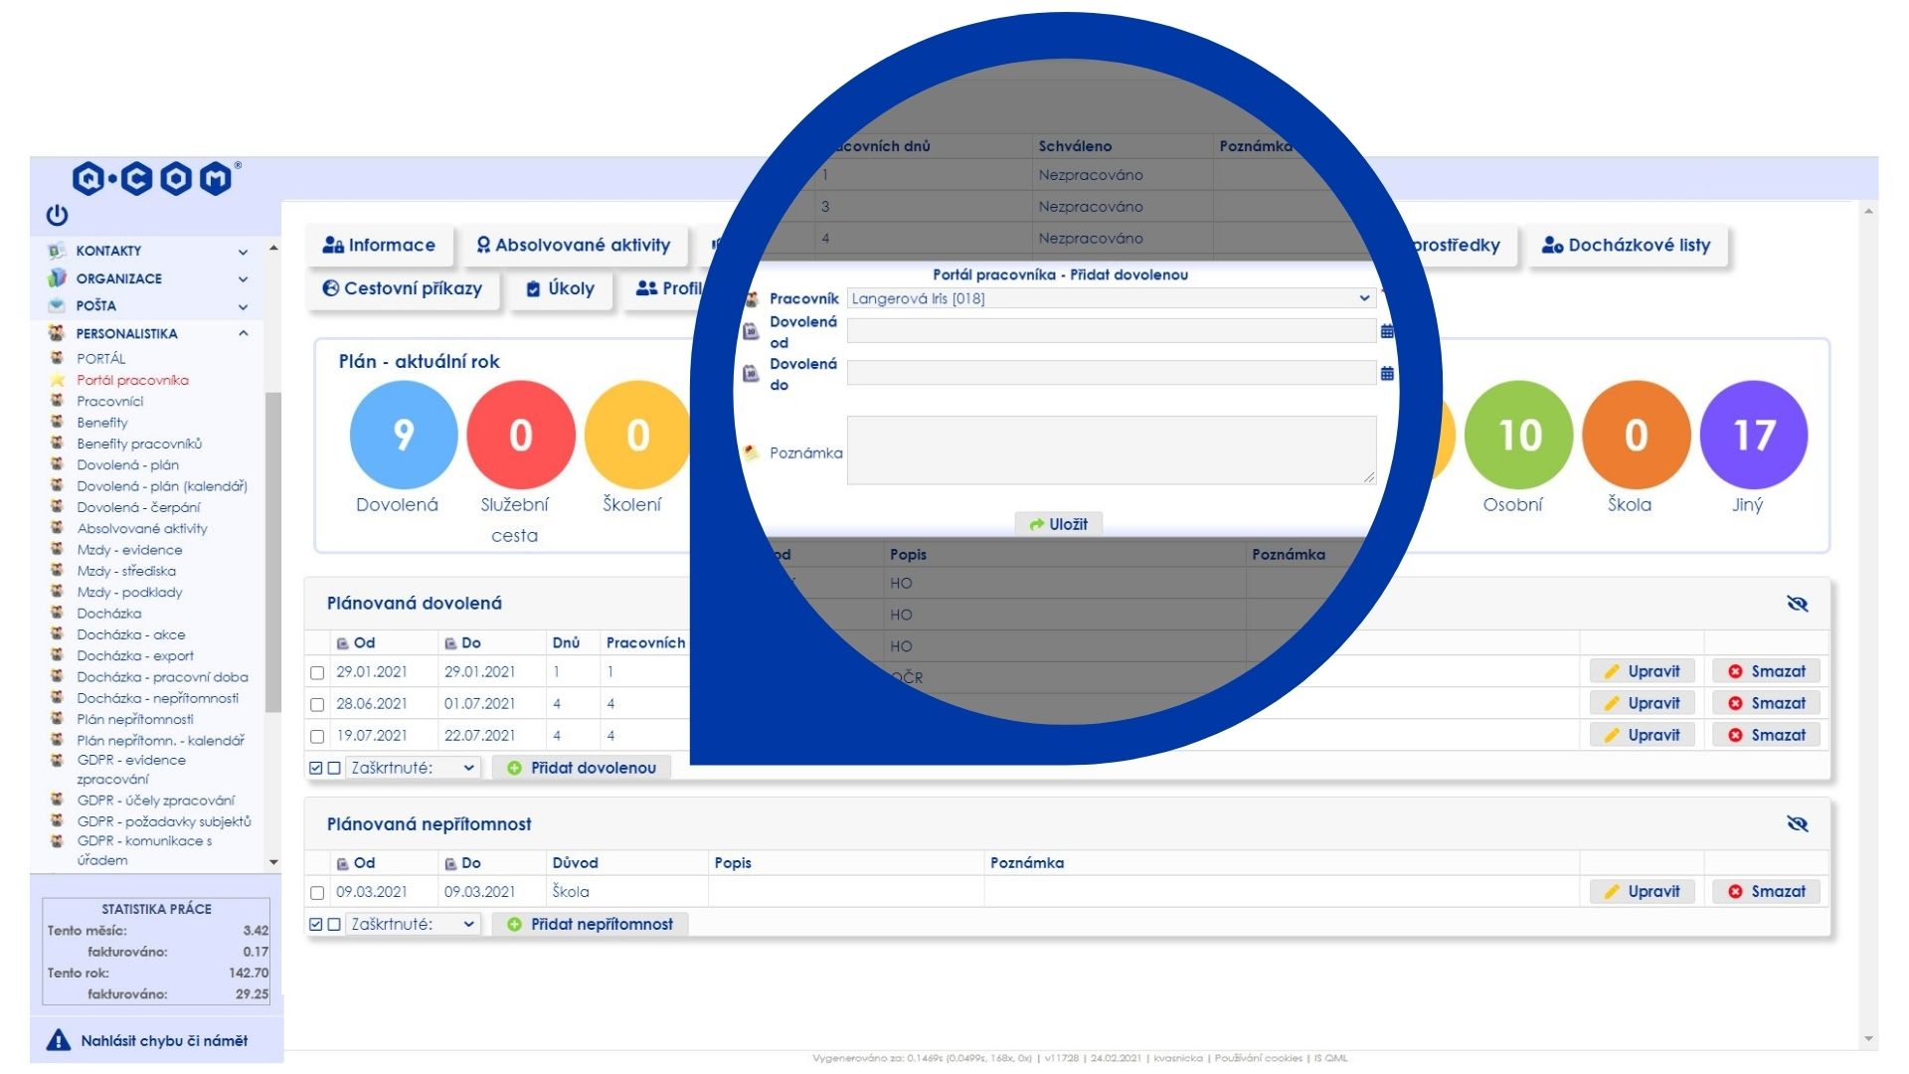Expand the Organizace menu section
The width and height of the screenshot is (1909, 1074).
tap(243, 279)
